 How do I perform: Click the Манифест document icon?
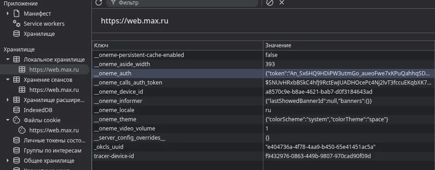pyautogui.click(x=17, y=13)
